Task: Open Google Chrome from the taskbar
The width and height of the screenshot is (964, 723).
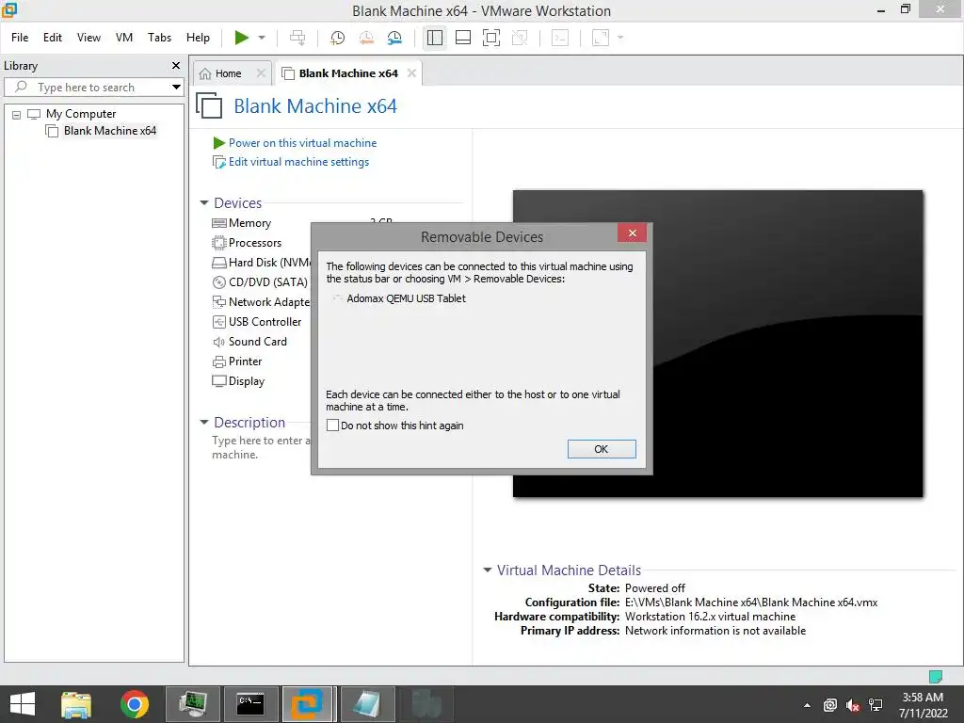Action: (134, 704)
